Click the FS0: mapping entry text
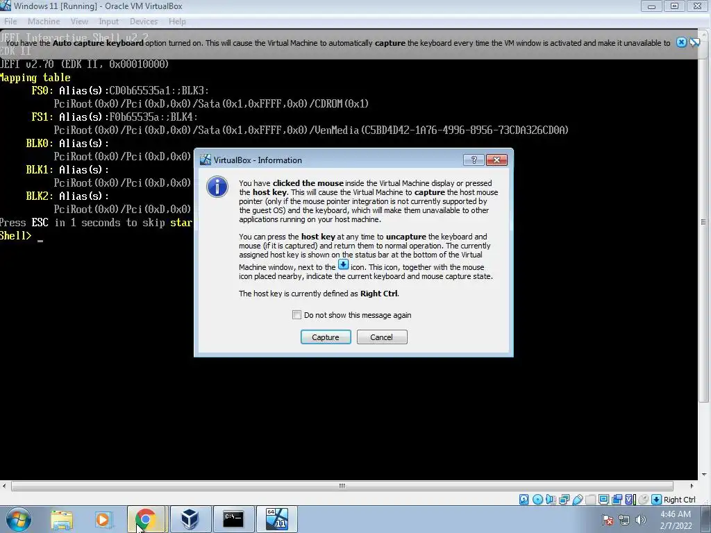Viewport: 711px width, 533px height. [120, 91]
